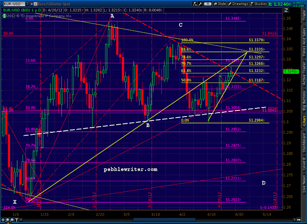The width and height of the screenshot is (307, 224).
Task: Click the $1.3335 yellow Fibonacci label
Action: (x=257, y=49)
